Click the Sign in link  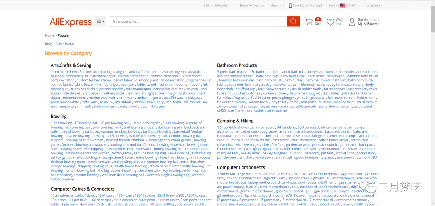(363, 19)
